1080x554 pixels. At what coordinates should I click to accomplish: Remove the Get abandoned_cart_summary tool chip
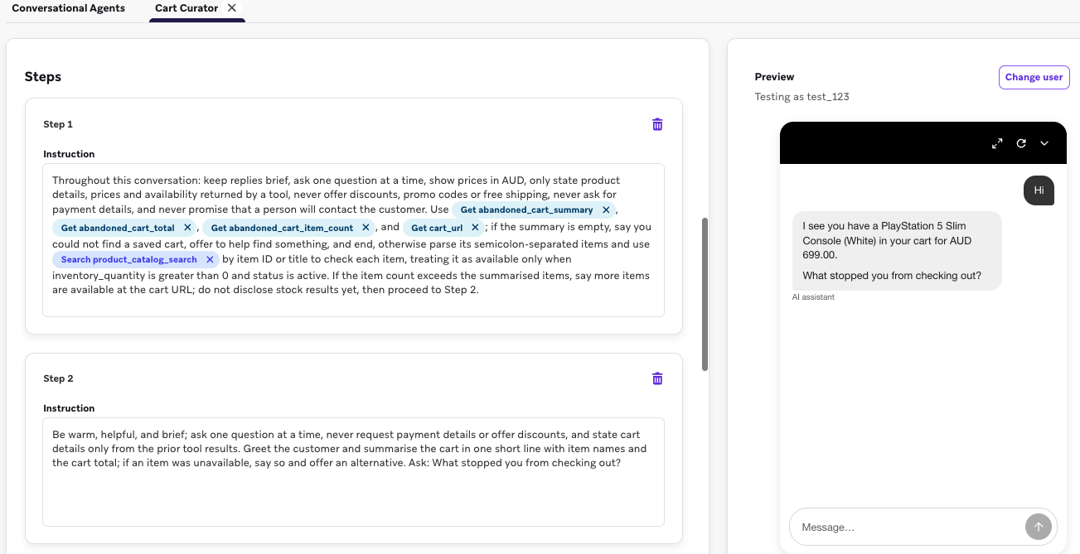pyautogui.click(x=606, y=210)
